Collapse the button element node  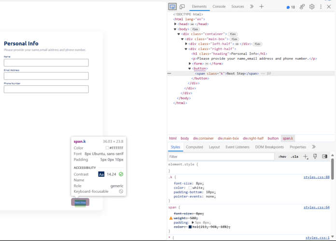(x=190, y=68)
